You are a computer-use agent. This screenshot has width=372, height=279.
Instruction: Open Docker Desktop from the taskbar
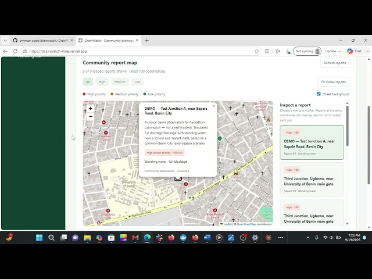pyautogui.click(x=183, y=238)
